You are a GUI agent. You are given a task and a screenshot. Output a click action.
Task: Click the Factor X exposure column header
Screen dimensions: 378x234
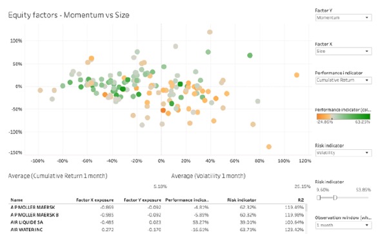click(x=95, y=200)
